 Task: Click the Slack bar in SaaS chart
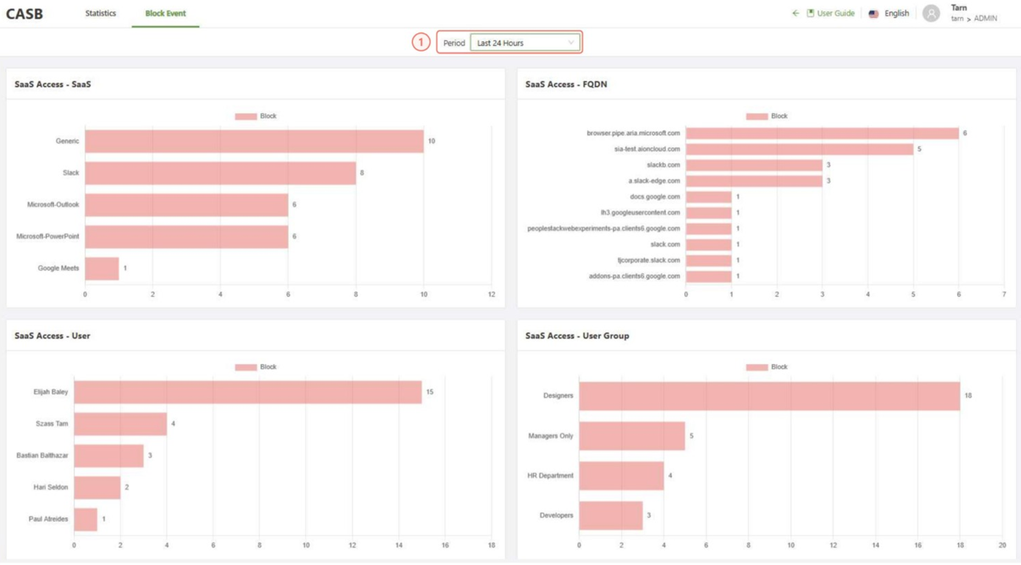220,173
